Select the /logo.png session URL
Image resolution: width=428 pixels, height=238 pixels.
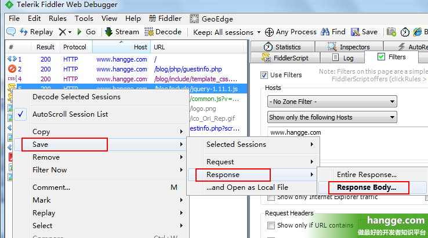click(203, 109)
